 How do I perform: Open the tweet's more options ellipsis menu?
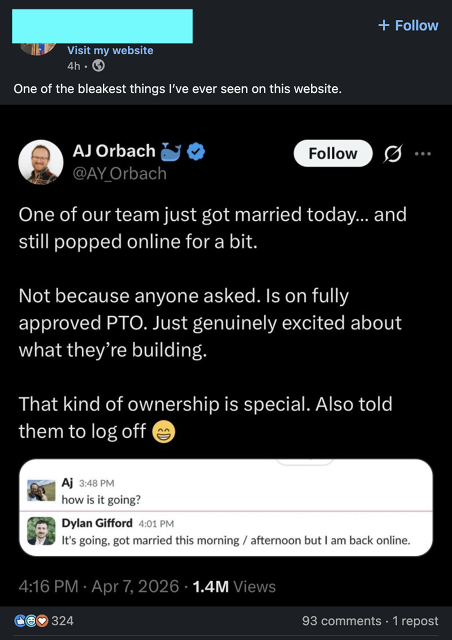[424, 154]
